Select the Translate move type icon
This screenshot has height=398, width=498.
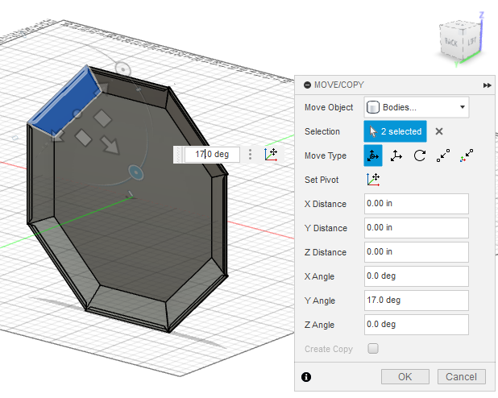point(396,155)
